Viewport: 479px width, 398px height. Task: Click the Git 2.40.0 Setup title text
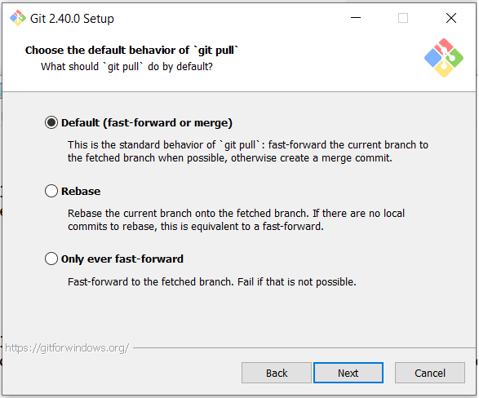pos(72,19)
